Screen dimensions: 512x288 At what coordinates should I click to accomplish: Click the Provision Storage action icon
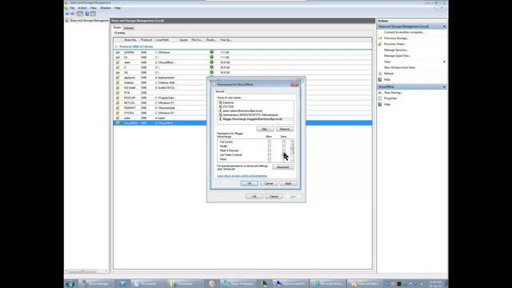point(380,38)
